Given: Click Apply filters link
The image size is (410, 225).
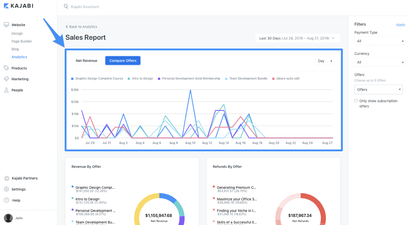Looking at the screenshot, I should [x=401, y=25].
